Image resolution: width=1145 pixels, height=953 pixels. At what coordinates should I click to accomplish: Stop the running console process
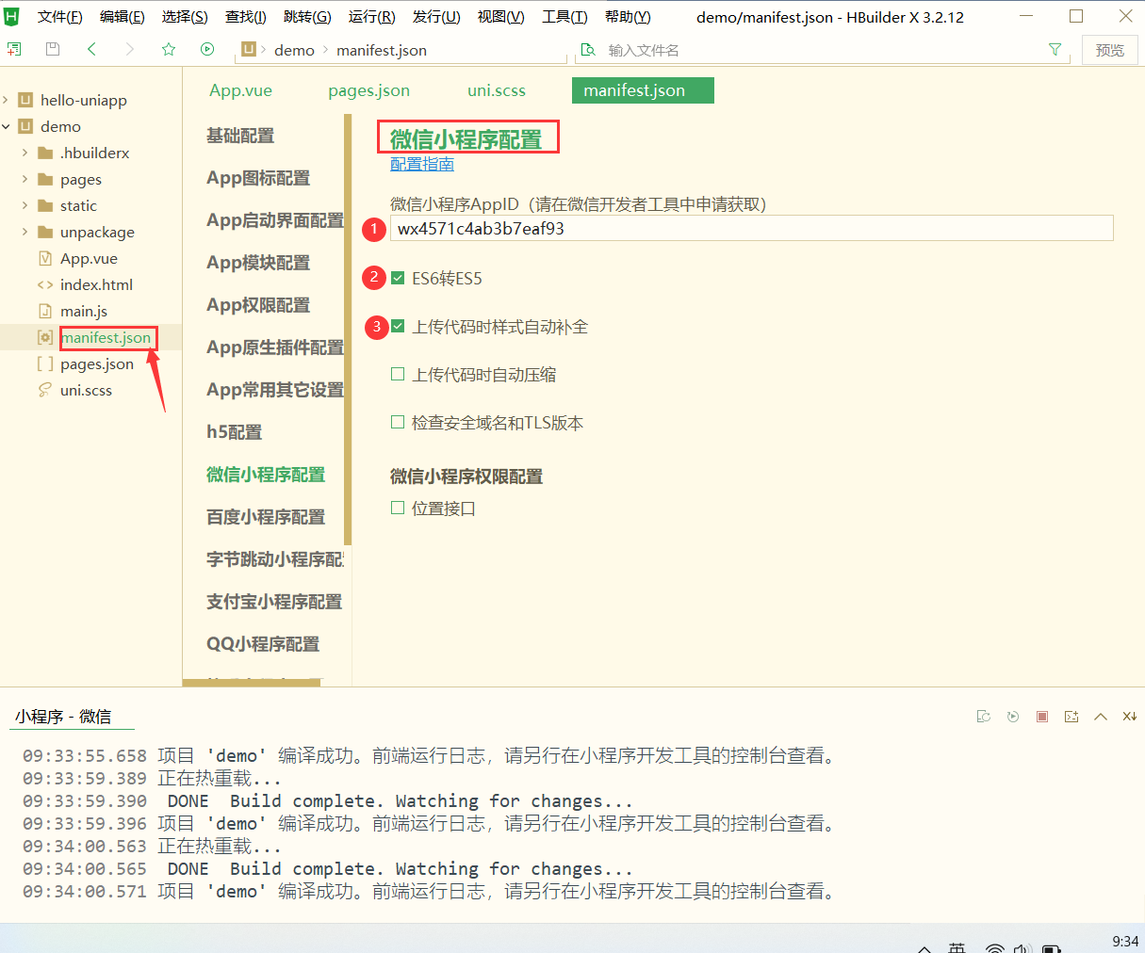click(1042, 717)
